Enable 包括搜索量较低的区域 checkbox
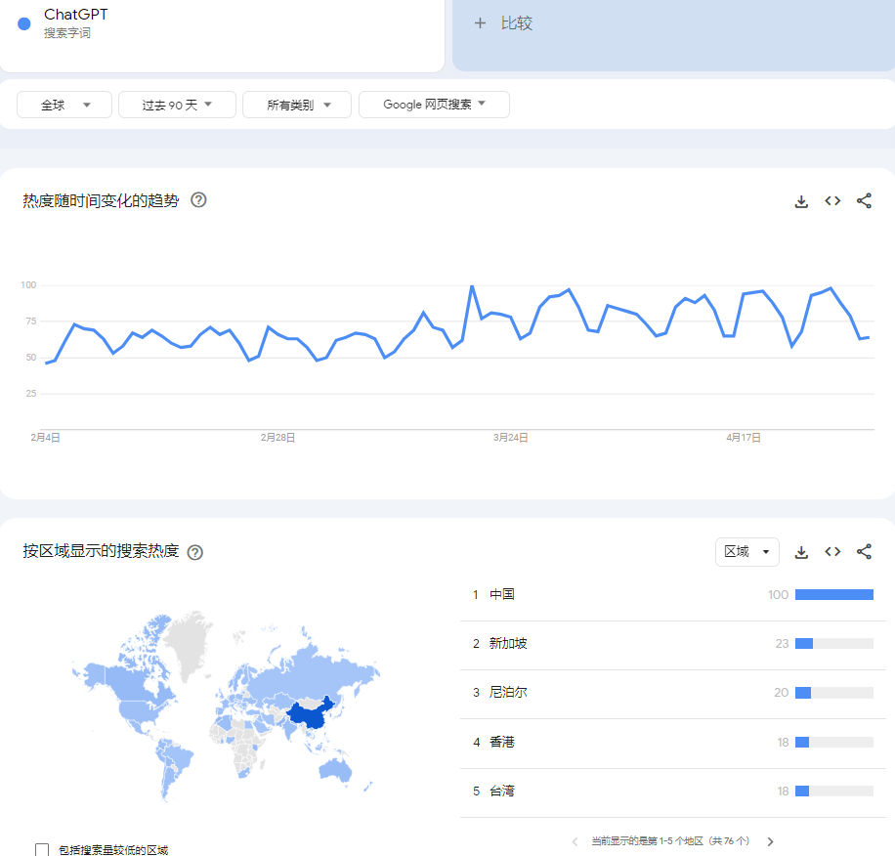The height and width of the screenshot is (856, 895). (x=42, y=850)
